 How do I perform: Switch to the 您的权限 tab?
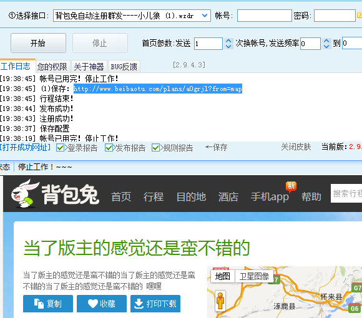tap(52, 67)
